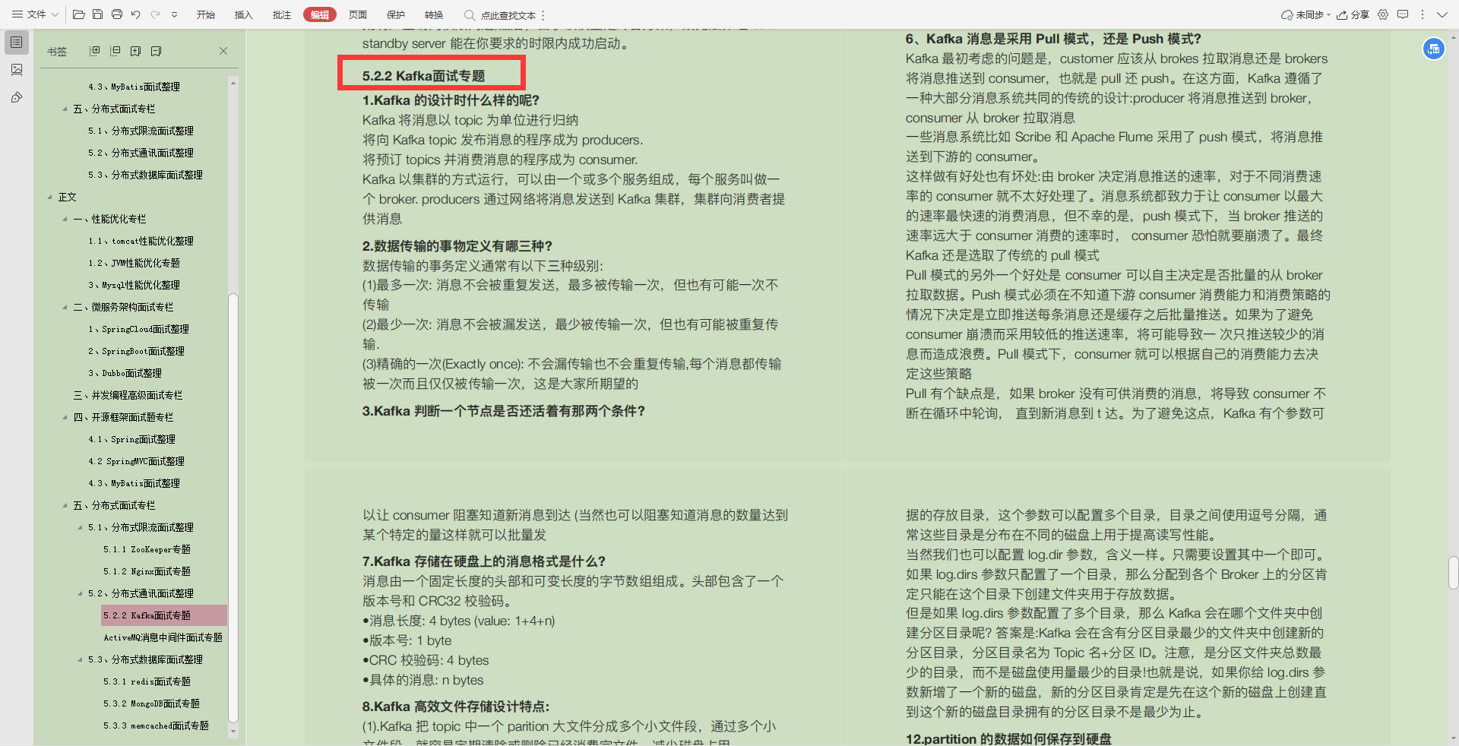Open search options three-dot icon beside 点此查找文本
The image size is (1459, 746).
[x=543, y=15]
